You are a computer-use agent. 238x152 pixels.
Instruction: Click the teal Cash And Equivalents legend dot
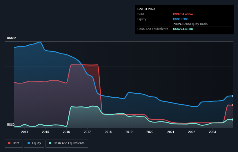click(50, 143)
